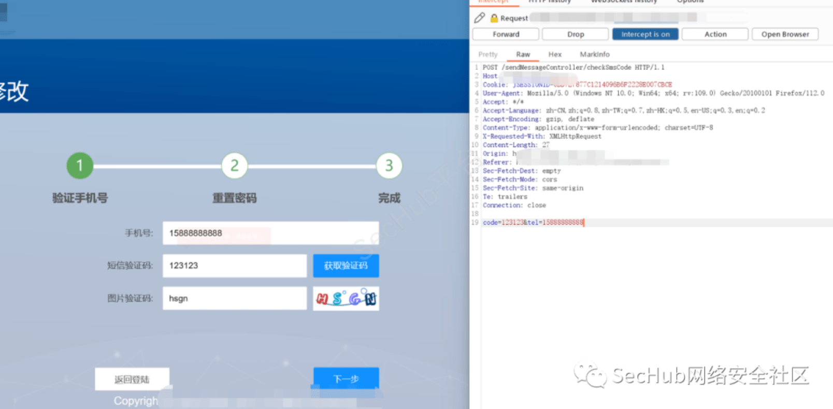Click the POST request line text

(x=573, y=67)
